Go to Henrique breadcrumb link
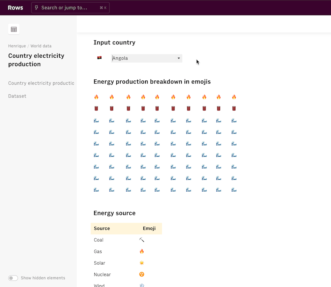This screenshot has height=287, width=331. tap(17, 46)
